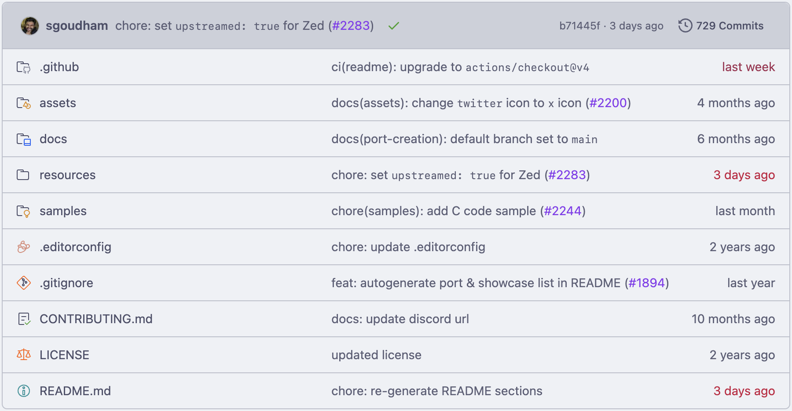This screenshot has height=411, width=792.
Task: Open commit hash b71445f
Action: tap(579, 26)
